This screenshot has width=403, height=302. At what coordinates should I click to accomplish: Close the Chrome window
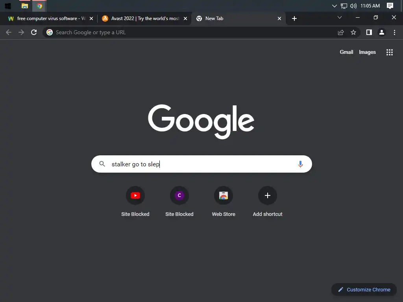coord(394,17)
